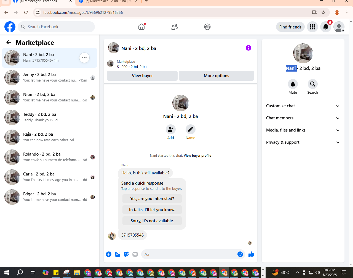Click the More options button
Image resolution: width=353 pixels, height=278 pixels.
point(216,76)
